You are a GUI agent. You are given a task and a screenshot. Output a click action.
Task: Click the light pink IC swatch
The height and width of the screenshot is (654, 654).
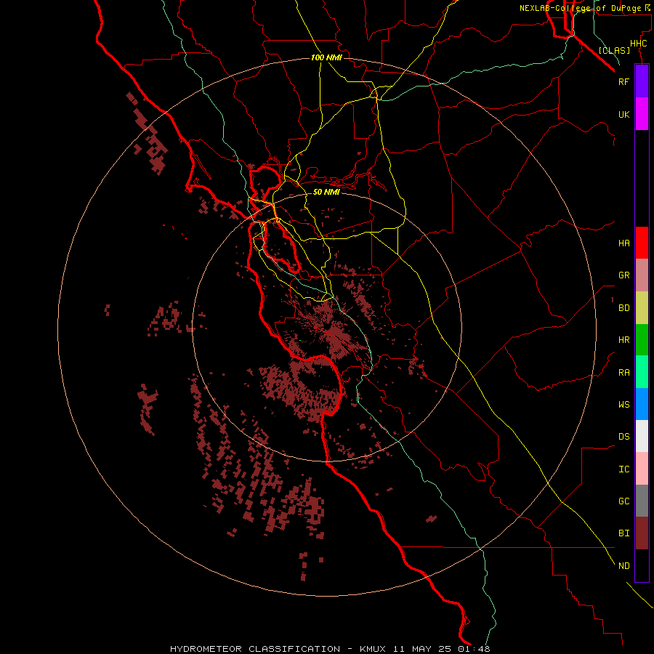[642, 469]
